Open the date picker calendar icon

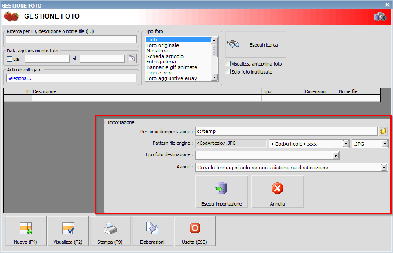coord(132,59)
